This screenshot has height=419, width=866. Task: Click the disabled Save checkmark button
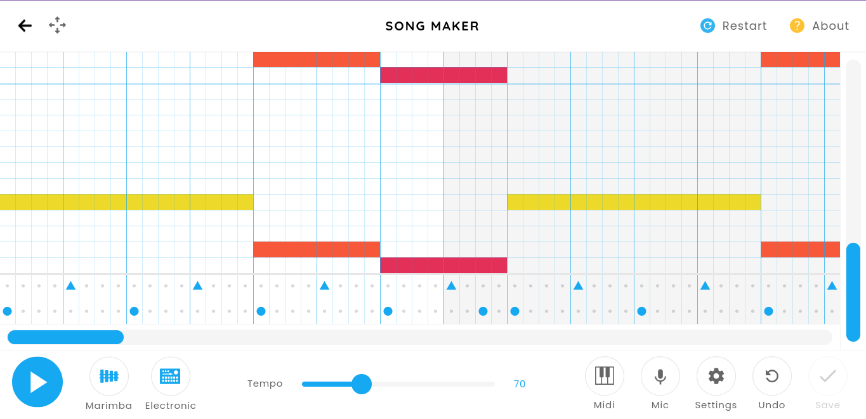pos(827,377)
